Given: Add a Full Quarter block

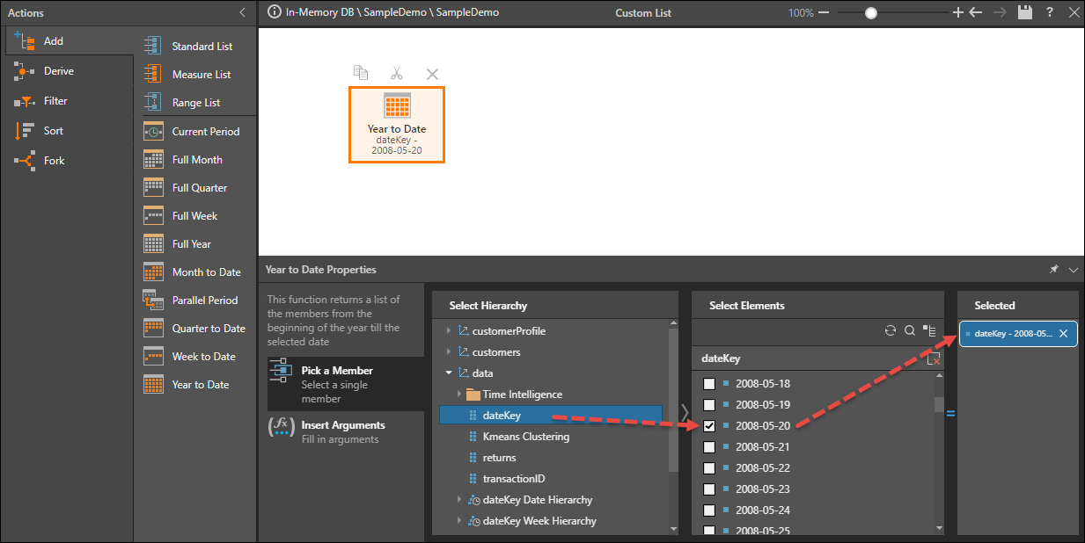Looking at the screenshot, I should pos(195,188).
